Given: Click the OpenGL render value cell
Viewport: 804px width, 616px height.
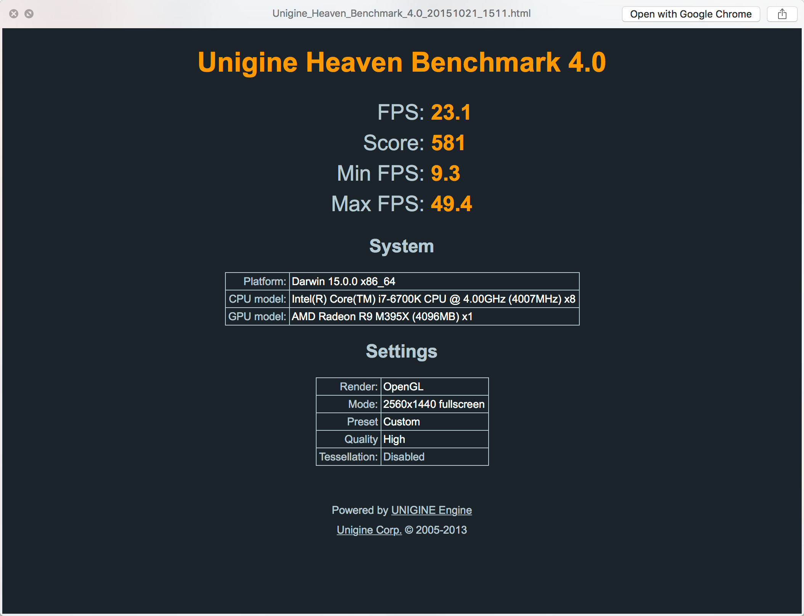Looking at the screenshot, I should click(434, 387).
